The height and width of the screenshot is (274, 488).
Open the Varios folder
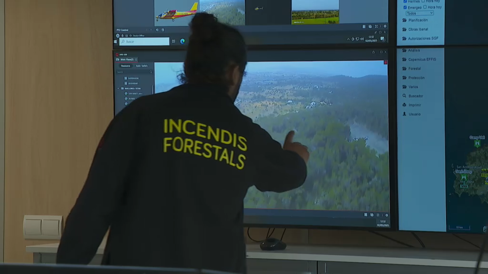pos(410,87)
